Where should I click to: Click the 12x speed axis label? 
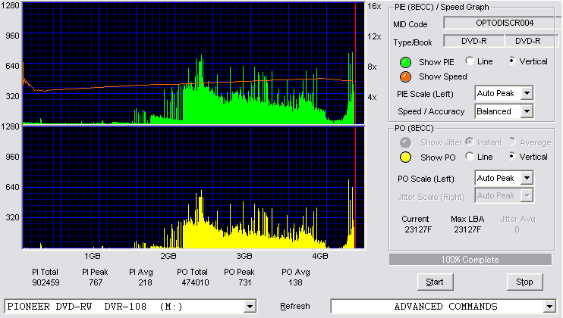374,36
